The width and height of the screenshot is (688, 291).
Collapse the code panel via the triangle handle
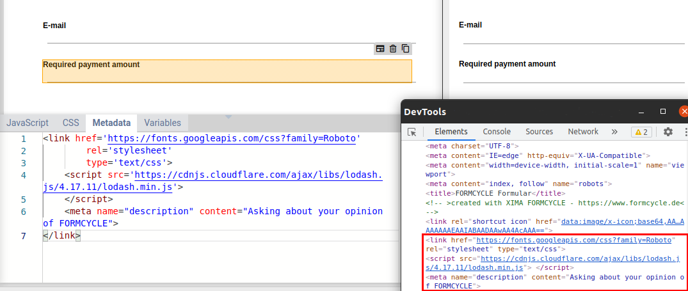228,116
